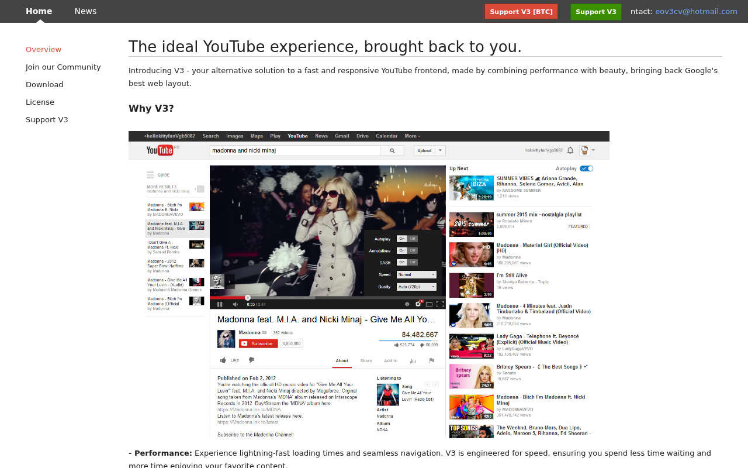Screen dimensions: 748x468
Task: Click the magnifier search button
Action: 392,150
